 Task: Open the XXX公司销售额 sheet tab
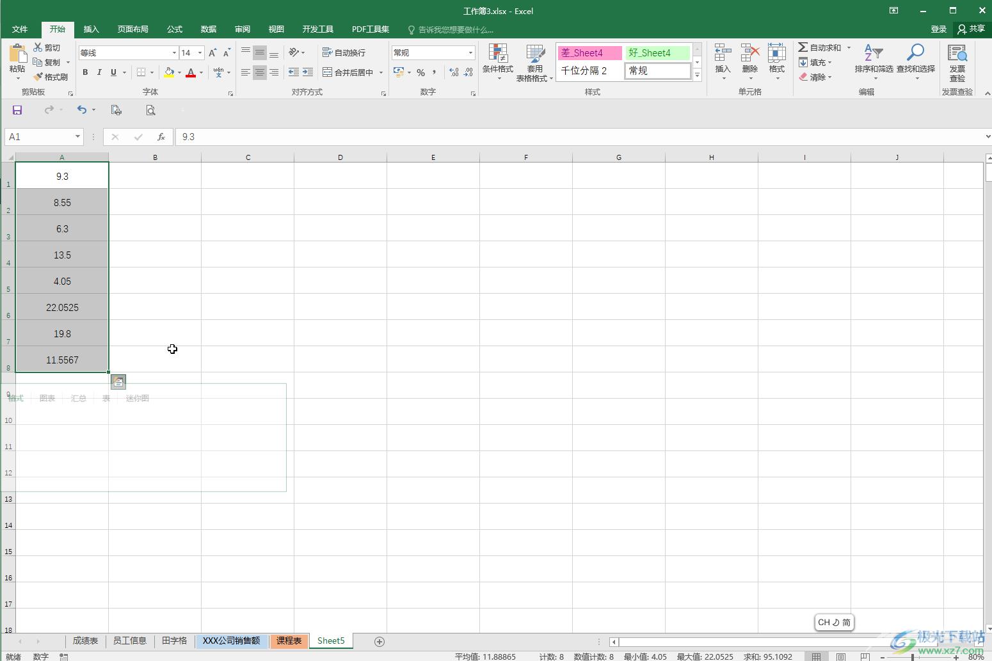click(x=231, y=641)
